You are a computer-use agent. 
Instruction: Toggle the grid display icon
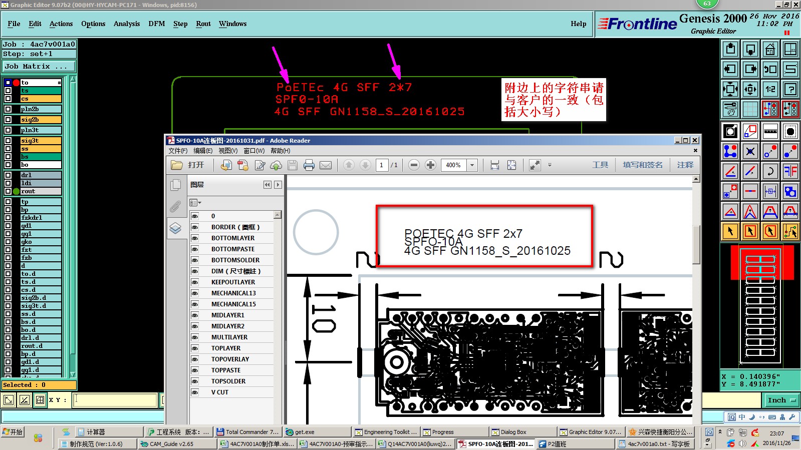tap(750, 109)
